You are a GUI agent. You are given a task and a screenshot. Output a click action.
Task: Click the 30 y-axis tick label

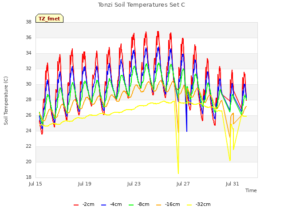tap(28, 84)
